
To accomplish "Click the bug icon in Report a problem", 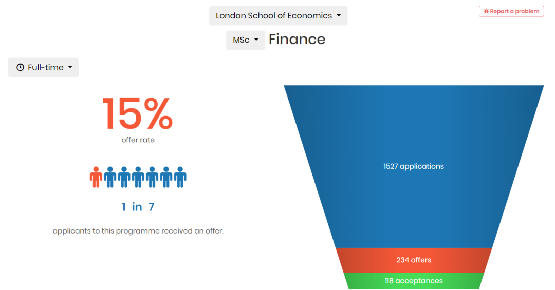I will point(486,11).
